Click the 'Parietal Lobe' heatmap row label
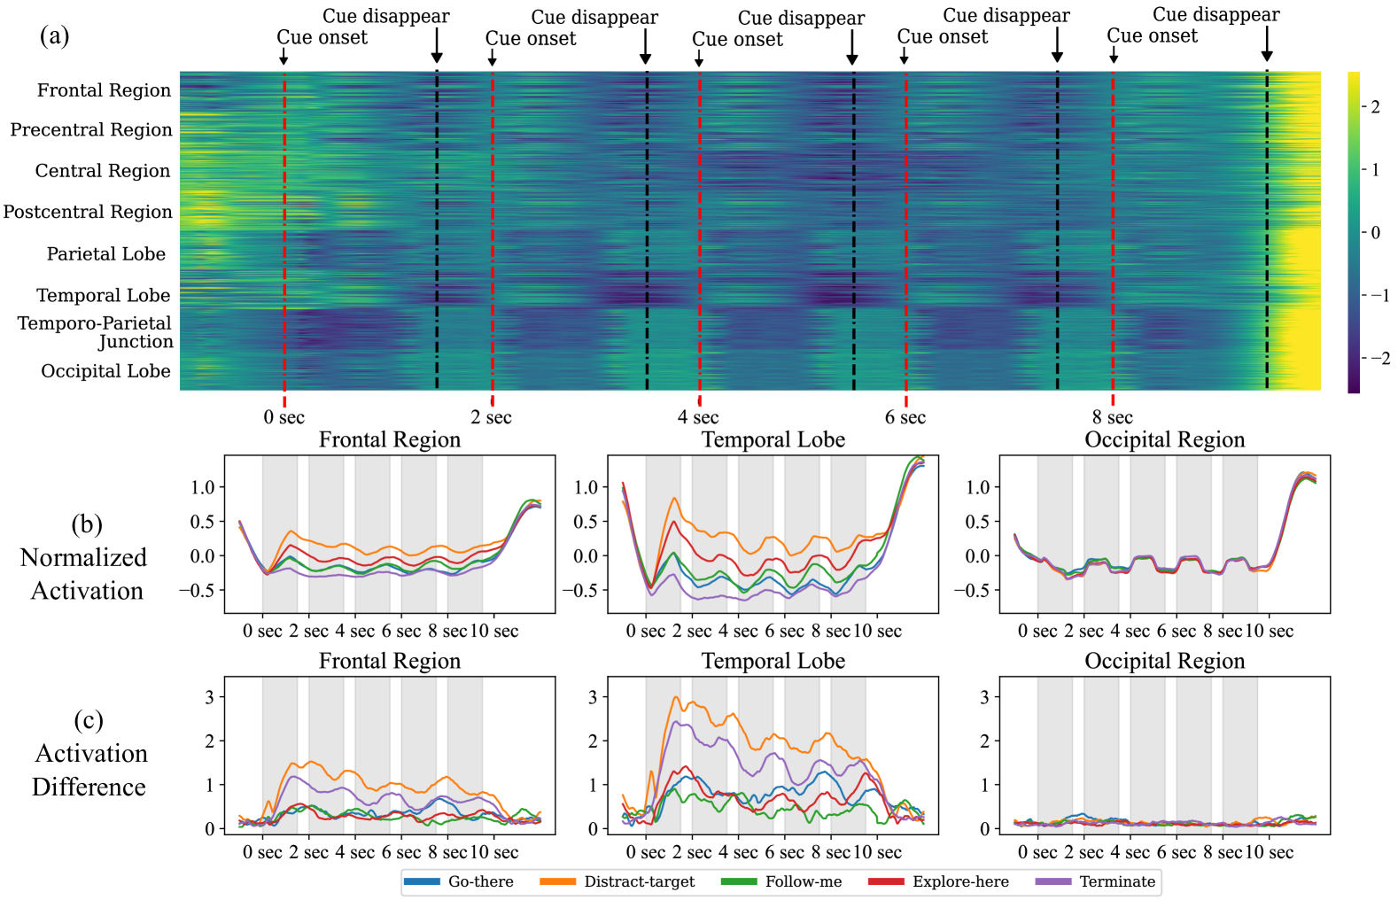Image resolution: width=1398 pixels, height=900 pixels. click(106, 253)
